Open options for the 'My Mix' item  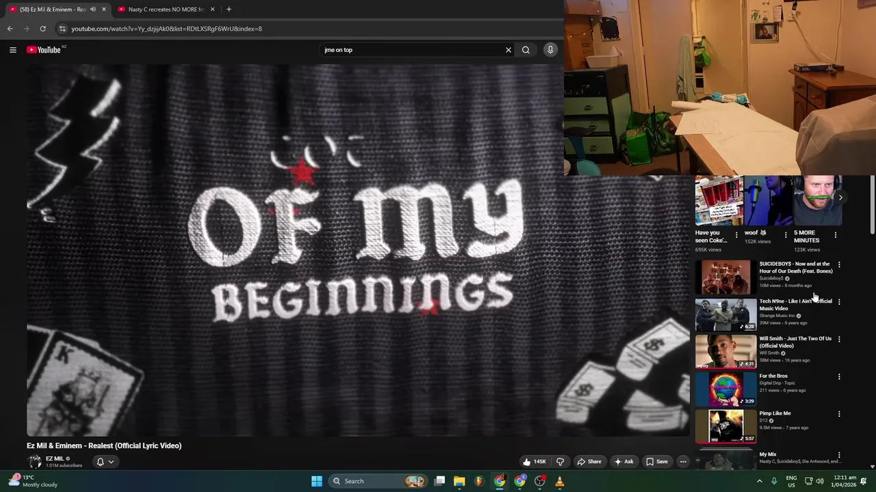click(x=839, y=455)
